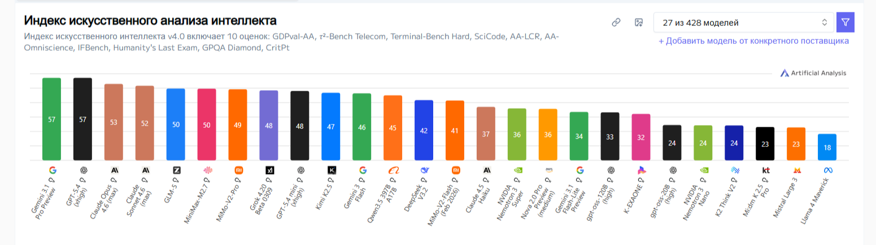Image resolution: width=876 pixels, height=245 pixels.
Task: Click "Добавить модель от конкретного поставщика" link
Action: [753, 41]
